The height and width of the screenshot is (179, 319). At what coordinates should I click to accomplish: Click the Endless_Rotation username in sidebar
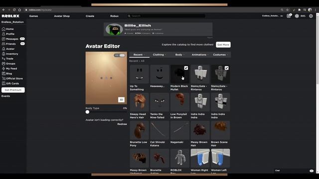tap(12, 22)
